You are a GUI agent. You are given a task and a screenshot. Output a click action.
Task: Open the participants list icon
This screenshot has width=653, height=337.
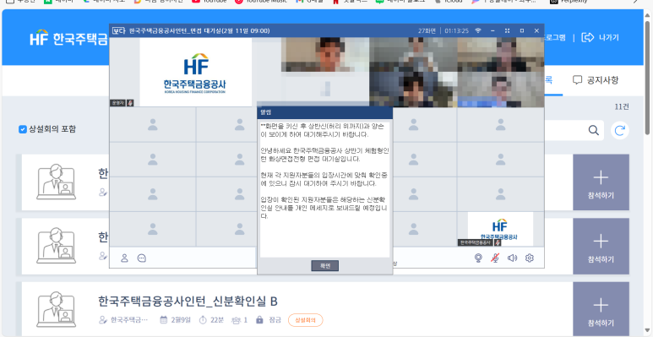(x=124, y=258)
